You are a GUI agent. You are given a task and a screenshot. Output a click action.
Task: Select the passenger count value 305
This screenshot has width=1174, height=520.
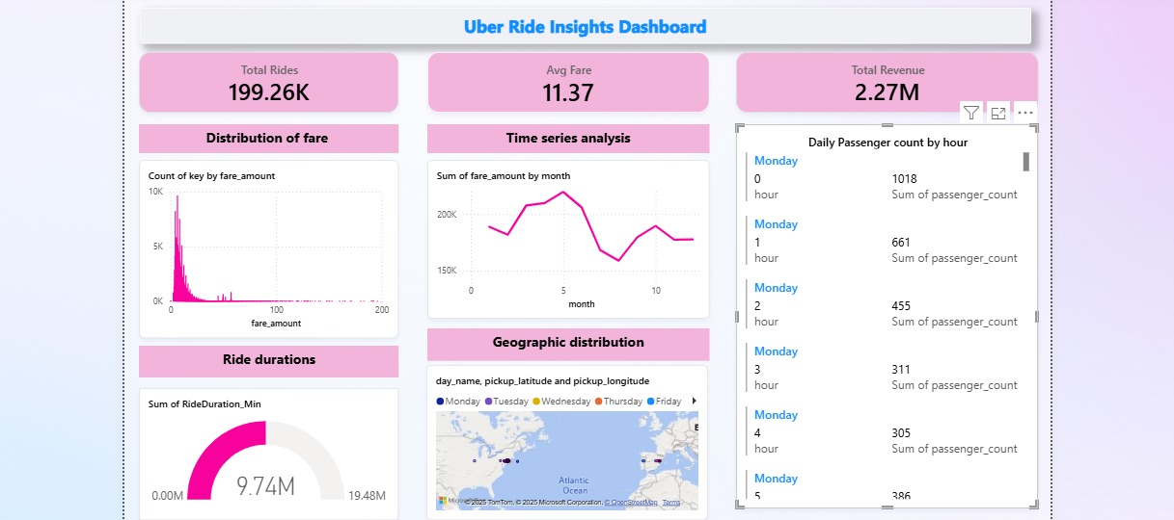click(901, 433)
